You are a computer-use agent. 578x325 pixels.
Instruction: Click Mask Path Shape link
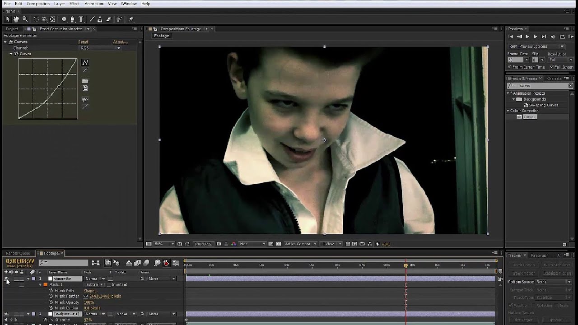(91, 291)
